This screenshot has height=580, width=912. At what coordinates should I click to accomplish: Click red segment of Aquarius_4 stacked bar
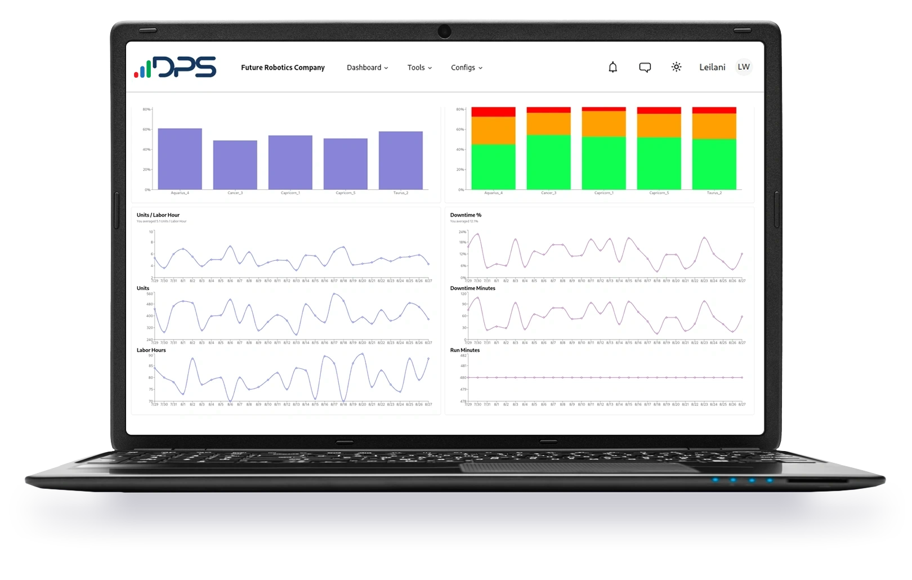tap(493, 112)
